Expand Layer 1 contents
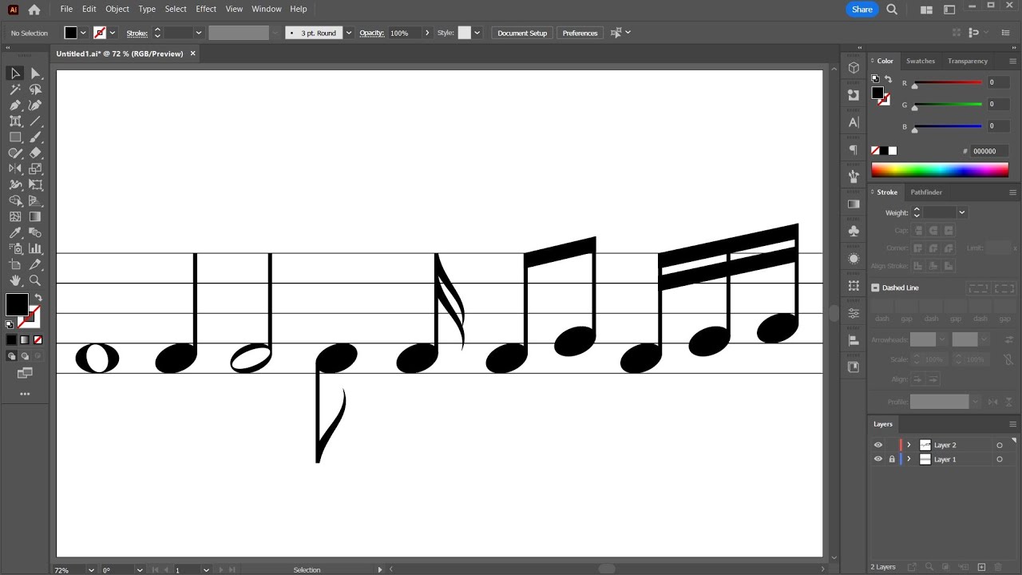Screen dimensions: 1022x575 click(909, 459)
